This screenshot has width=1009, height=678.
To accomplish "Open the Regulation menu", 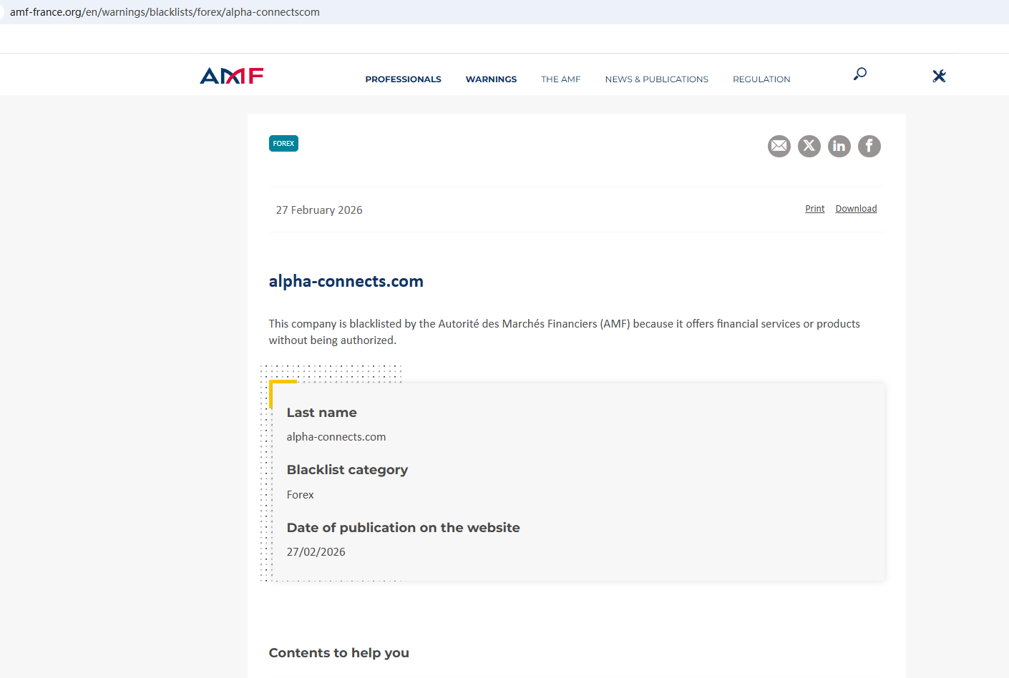I will click(761, 79).
